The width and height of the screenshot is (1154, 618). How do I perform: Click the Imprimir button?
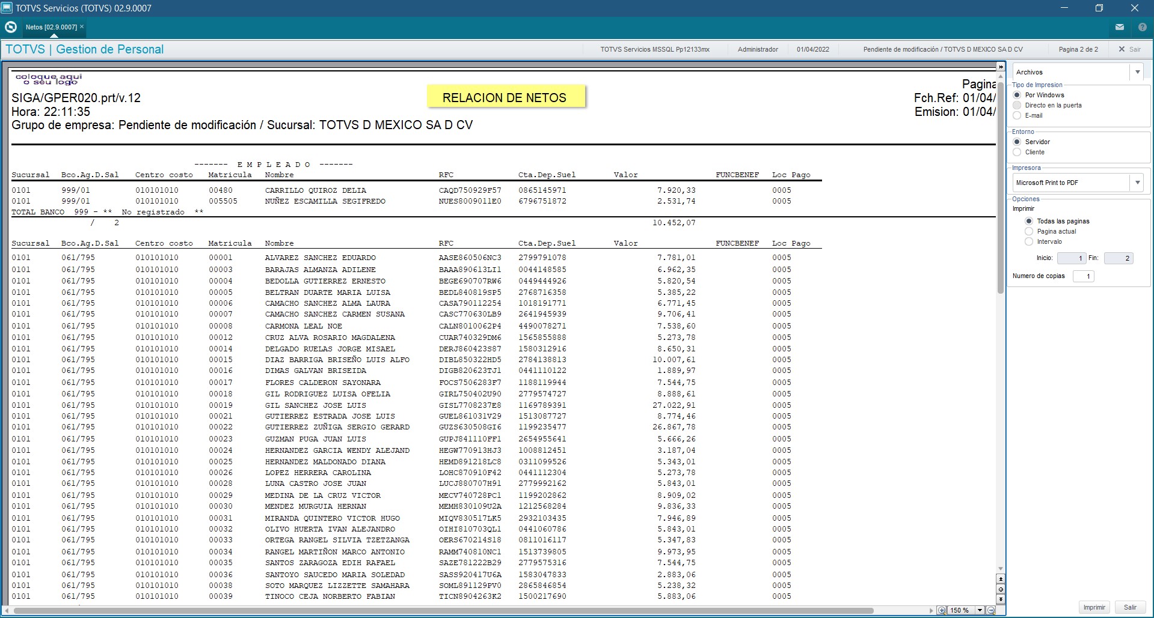[x=1094, y=607]
